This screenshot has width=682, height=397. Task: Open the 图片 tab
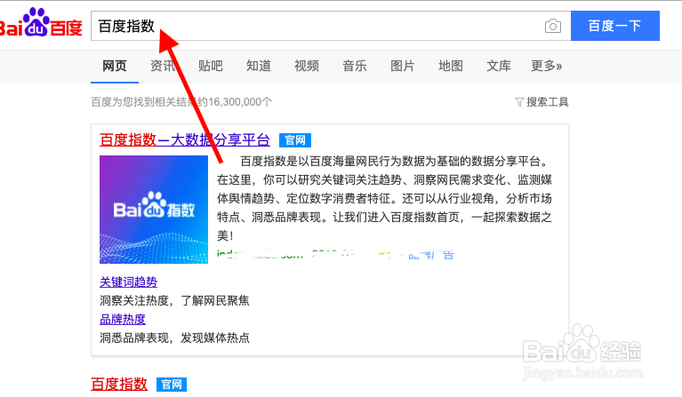402,66
